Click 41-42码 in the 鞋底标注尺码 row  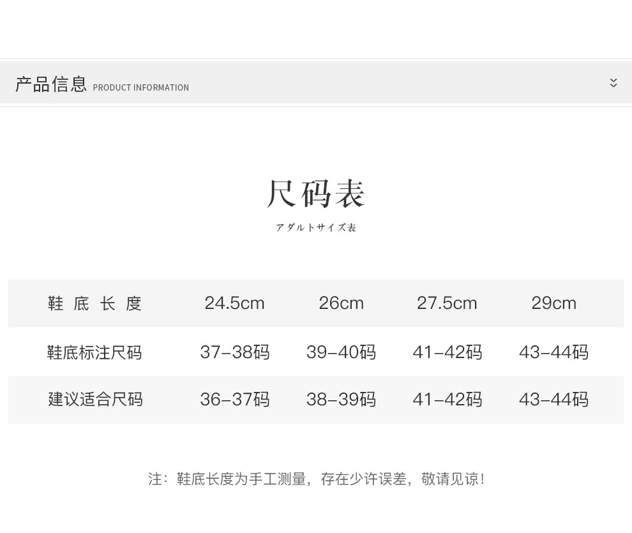448,352
